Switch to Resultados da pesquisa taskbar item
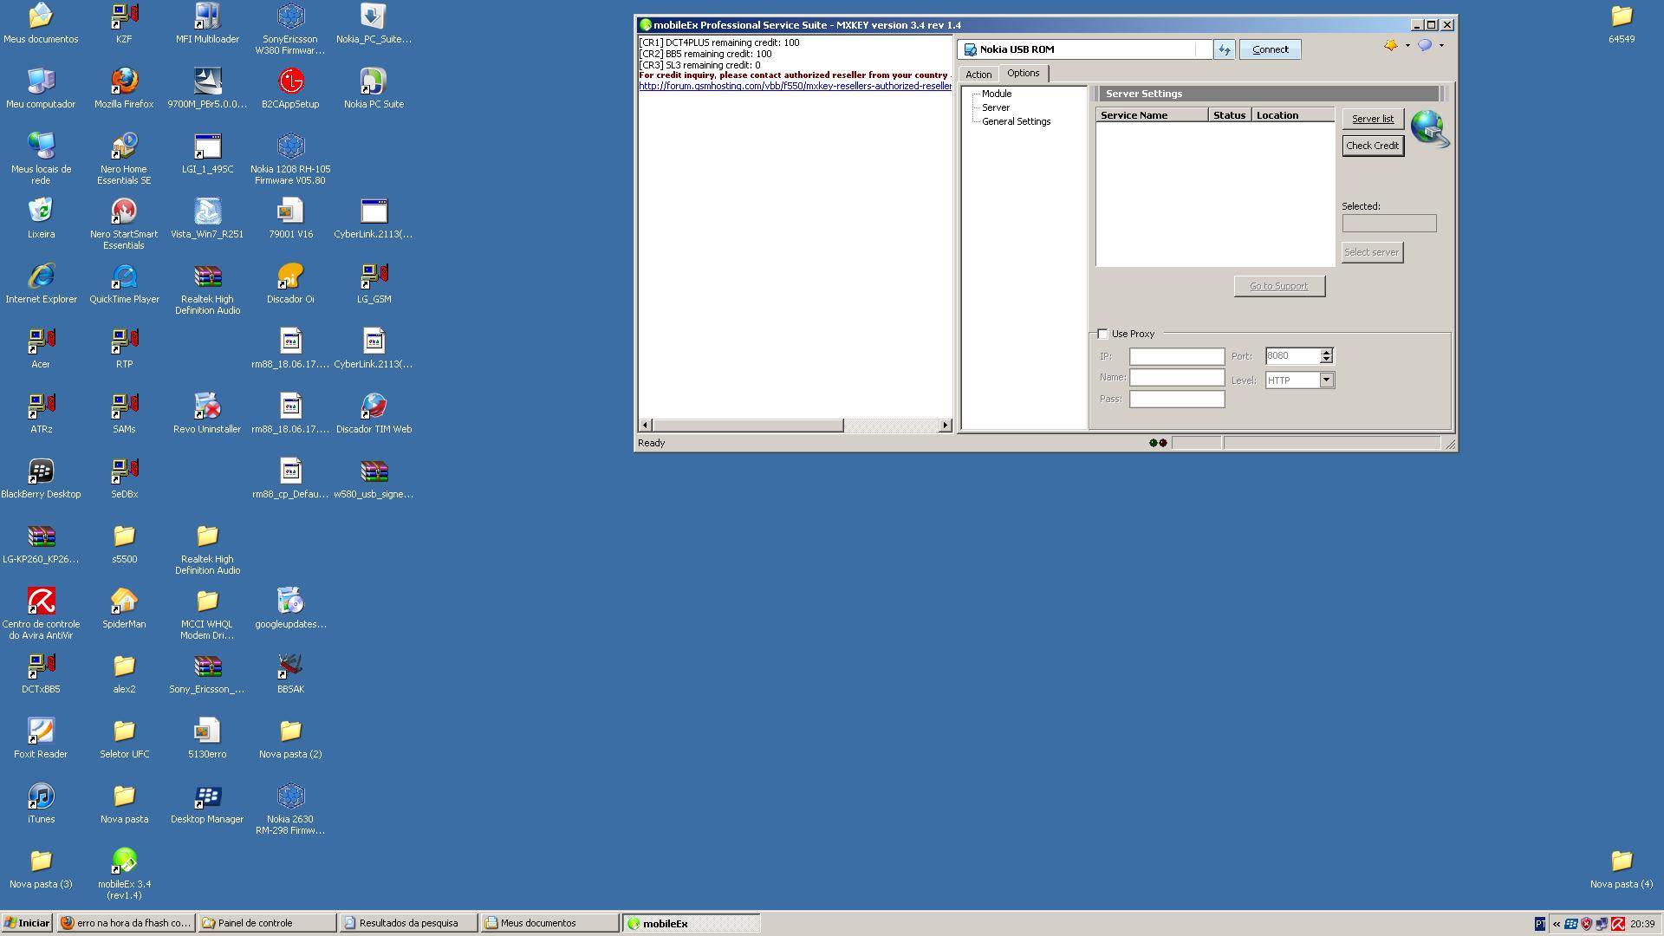Image resolution: width=1664 pixels, height=936 pixels. coord(408,923)
